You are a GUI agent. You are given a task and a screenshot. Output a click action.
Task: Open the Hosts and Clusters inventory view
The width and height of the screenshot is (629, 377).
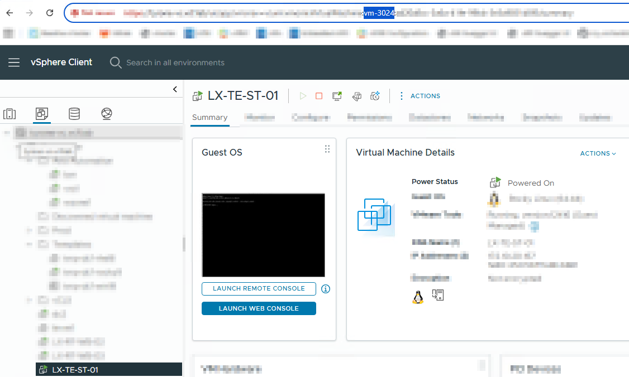tap(9, 114)
